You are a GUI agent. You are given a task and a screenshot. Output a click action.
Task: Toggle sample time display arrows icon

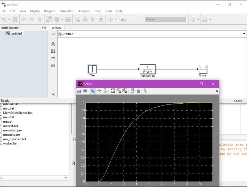coord(53,58)
